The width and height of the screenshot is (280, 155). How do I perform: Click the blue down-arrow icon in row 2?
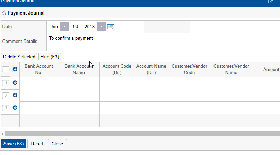(x=15, y=95)
